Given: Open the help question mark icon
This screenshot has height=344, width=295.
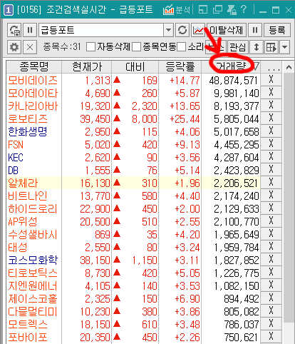Looking at the screenshot, I should [x=244, y=10].
